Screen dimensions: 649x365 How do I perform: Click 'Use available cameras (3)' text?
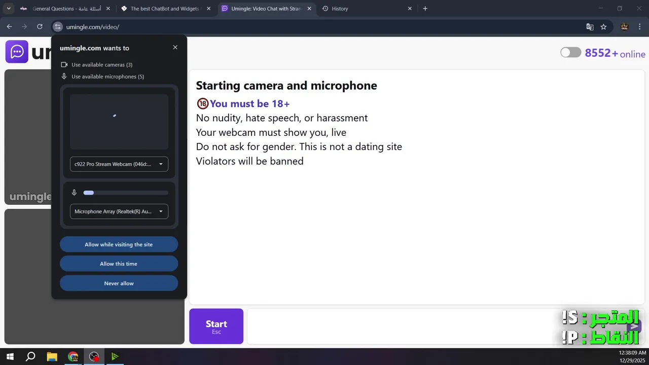coord(102,65)
